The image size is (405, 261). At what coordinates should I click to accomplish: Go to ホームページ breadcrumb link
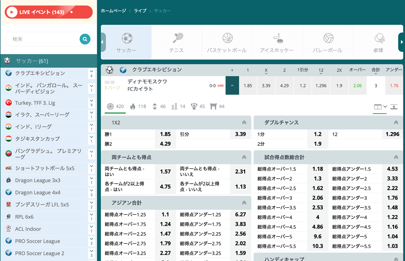[113, 11]
